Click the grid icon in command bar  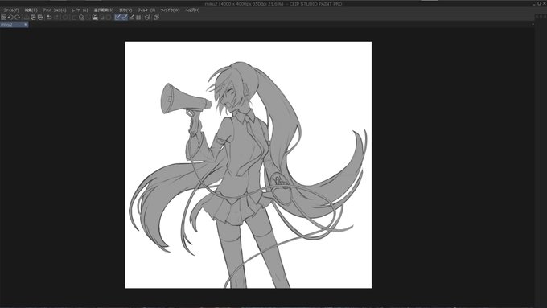[x=138, y=17]
